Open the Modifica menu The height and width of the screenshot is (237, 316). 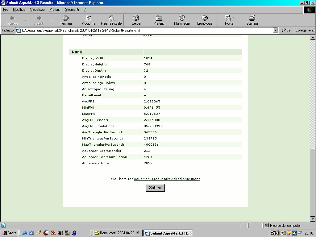tap(19, 10)
